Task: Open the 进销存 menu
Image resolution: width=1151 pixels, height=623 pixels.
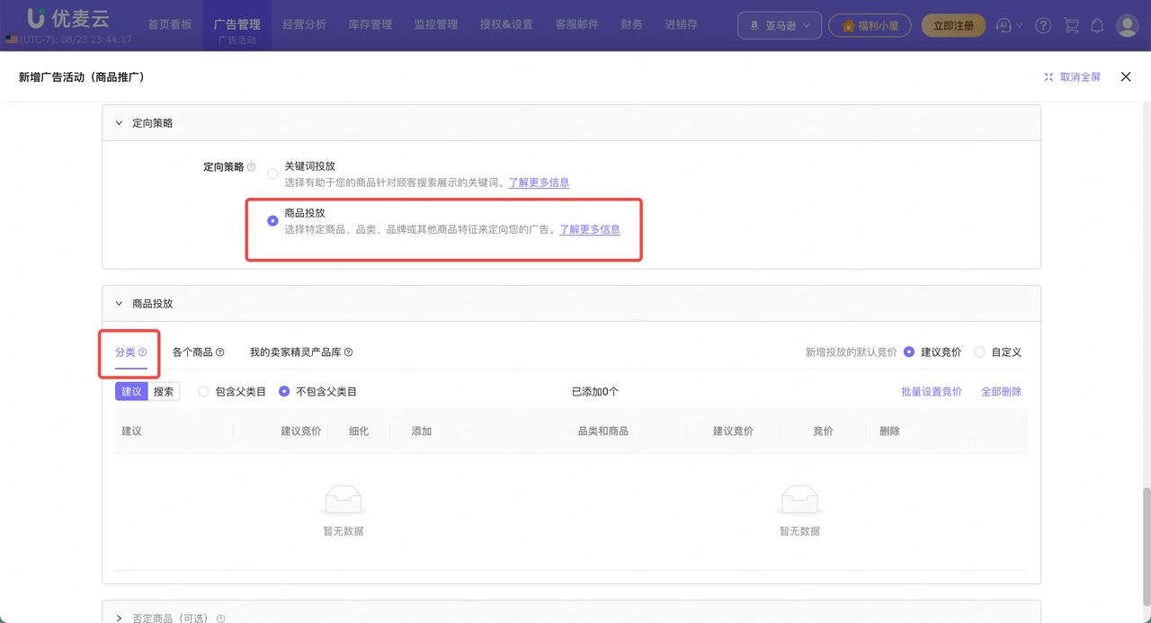Action: click(x=682, y=25)
